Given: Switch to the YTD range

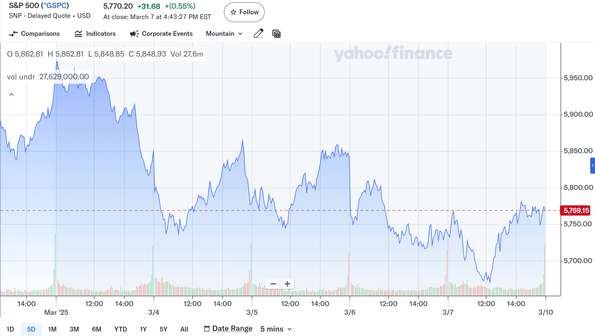Looking at the screenshot, I should coord(120,329).
